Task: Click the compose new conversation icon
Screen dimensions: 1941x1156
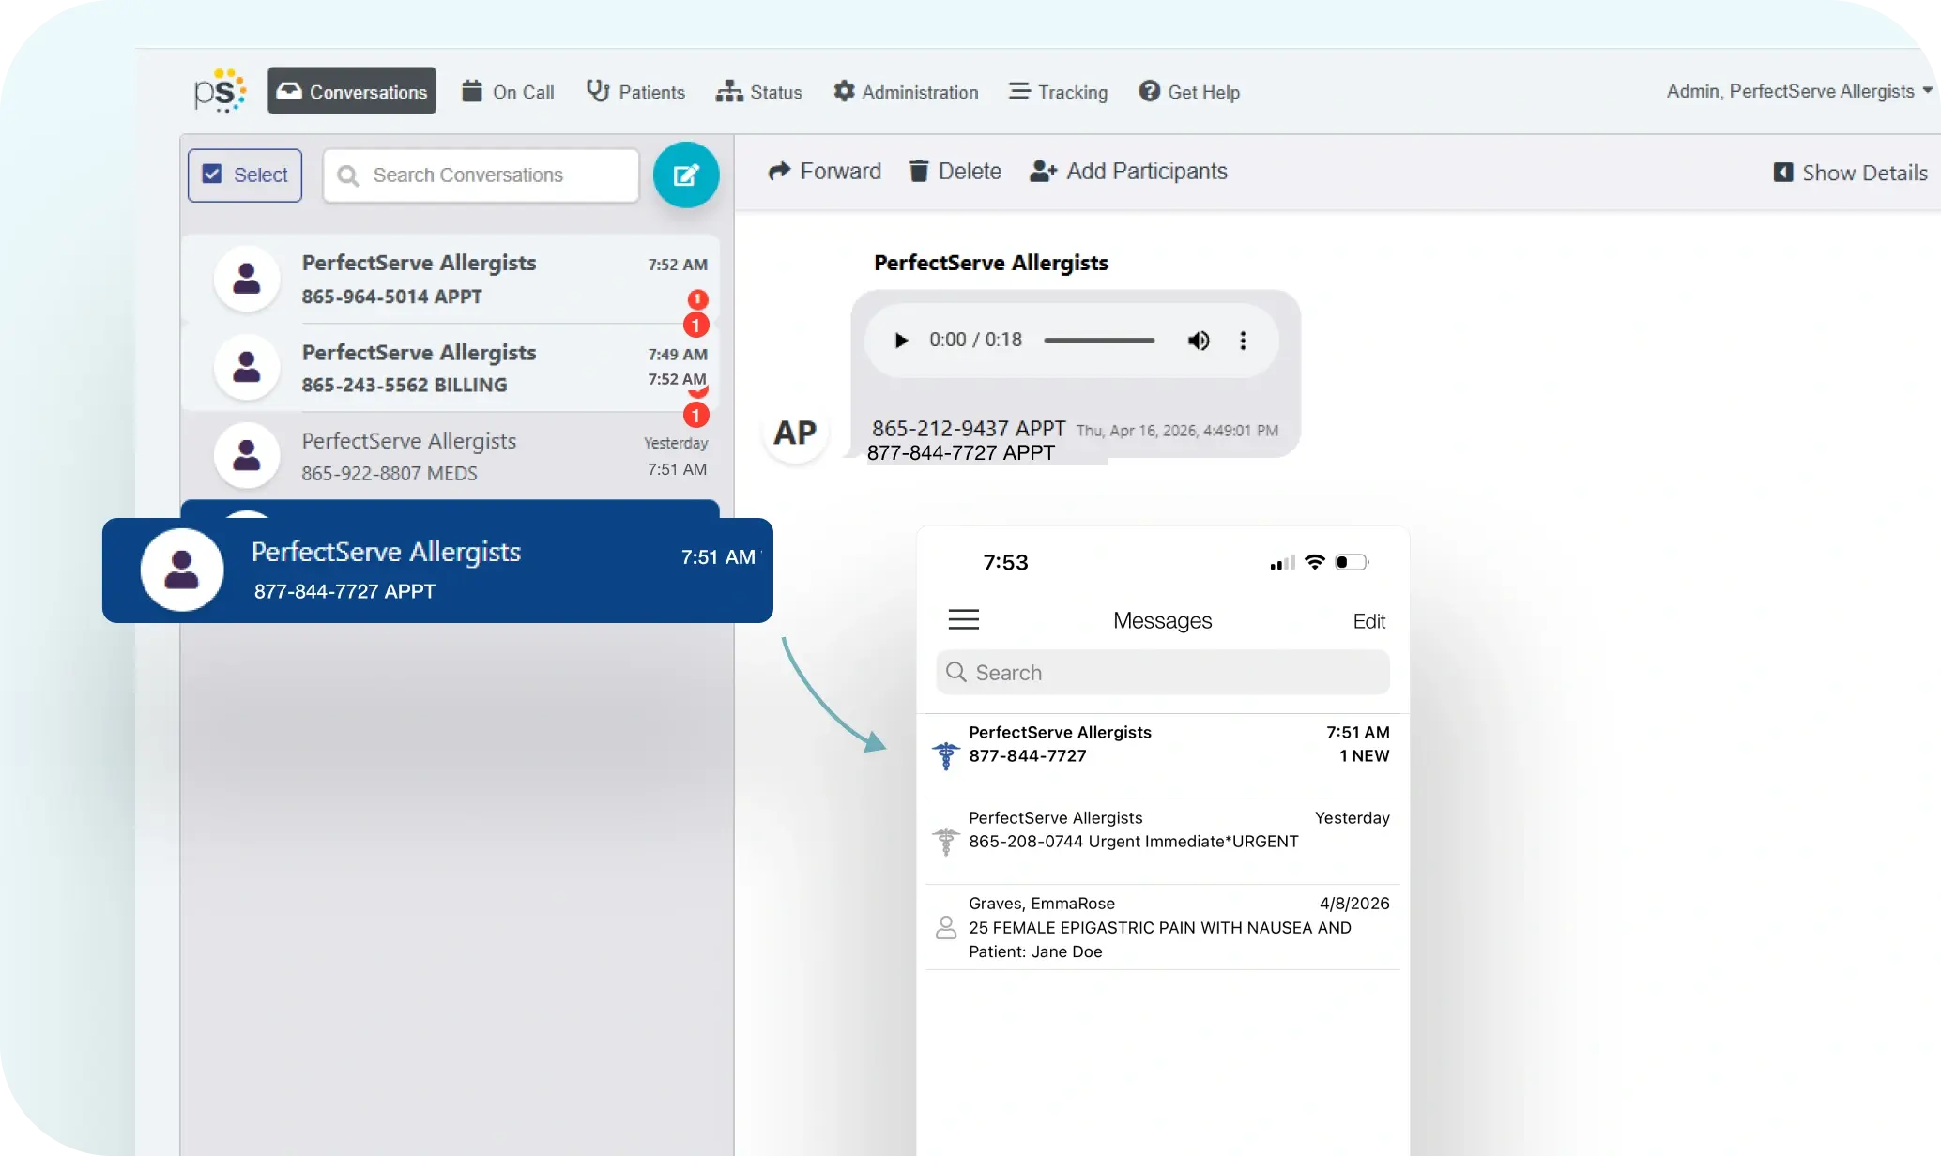Action: pos(686,175)
